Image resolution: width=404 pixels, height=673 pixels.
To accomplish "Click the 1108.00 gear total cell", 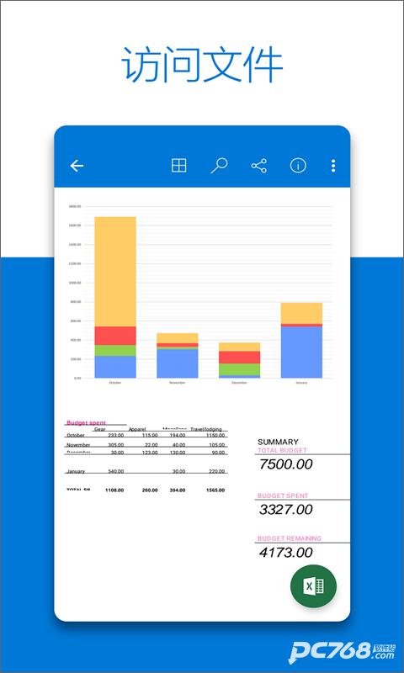I will pyautogui.click(x=114, y=490).
